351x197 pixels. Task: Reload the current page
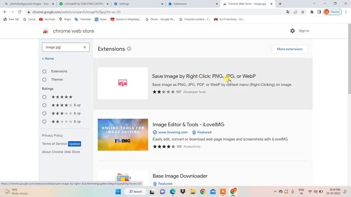pos(20,12)
